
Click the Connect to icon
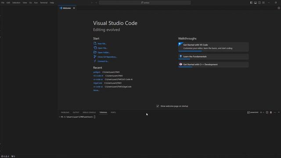[x=95, y=61]
